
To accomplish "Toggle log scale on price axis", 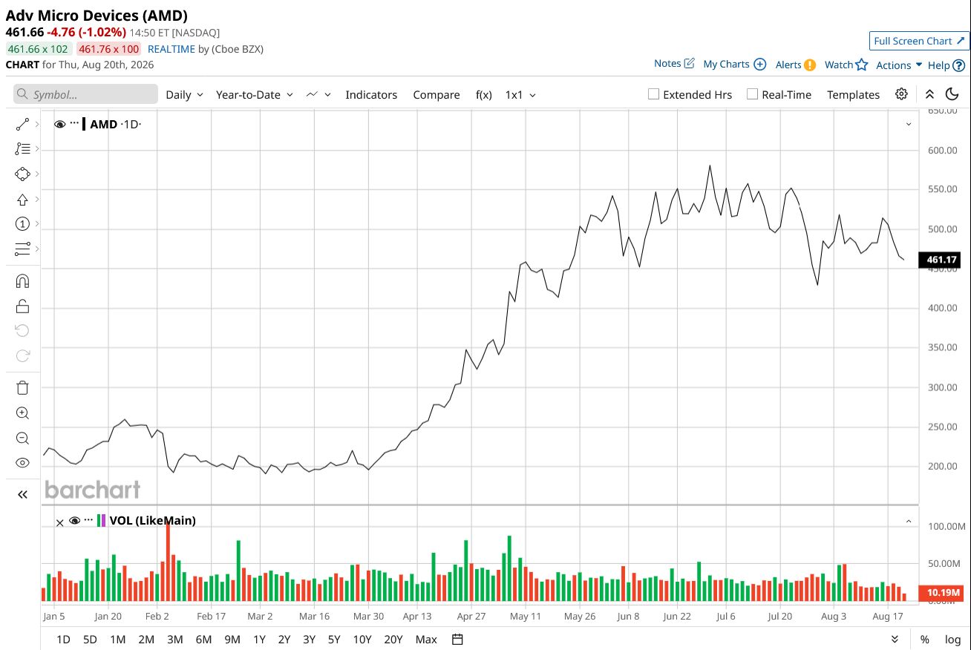I will 952,640.
